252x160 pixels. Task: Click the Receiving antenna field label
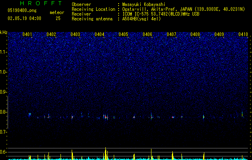click(92, 19)
